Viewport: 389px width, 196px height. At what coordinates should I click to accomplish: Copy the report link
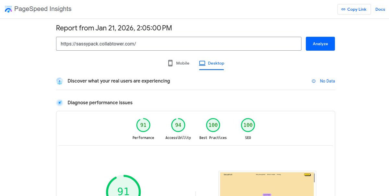tap(354, 9)
